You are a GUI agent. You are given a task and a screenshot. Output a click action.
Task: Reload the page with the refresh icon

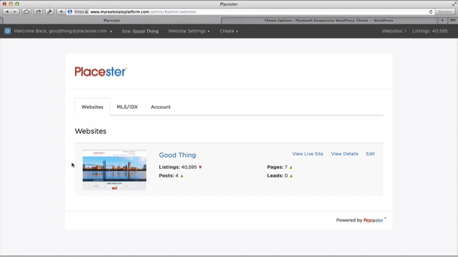pos(431,12)
